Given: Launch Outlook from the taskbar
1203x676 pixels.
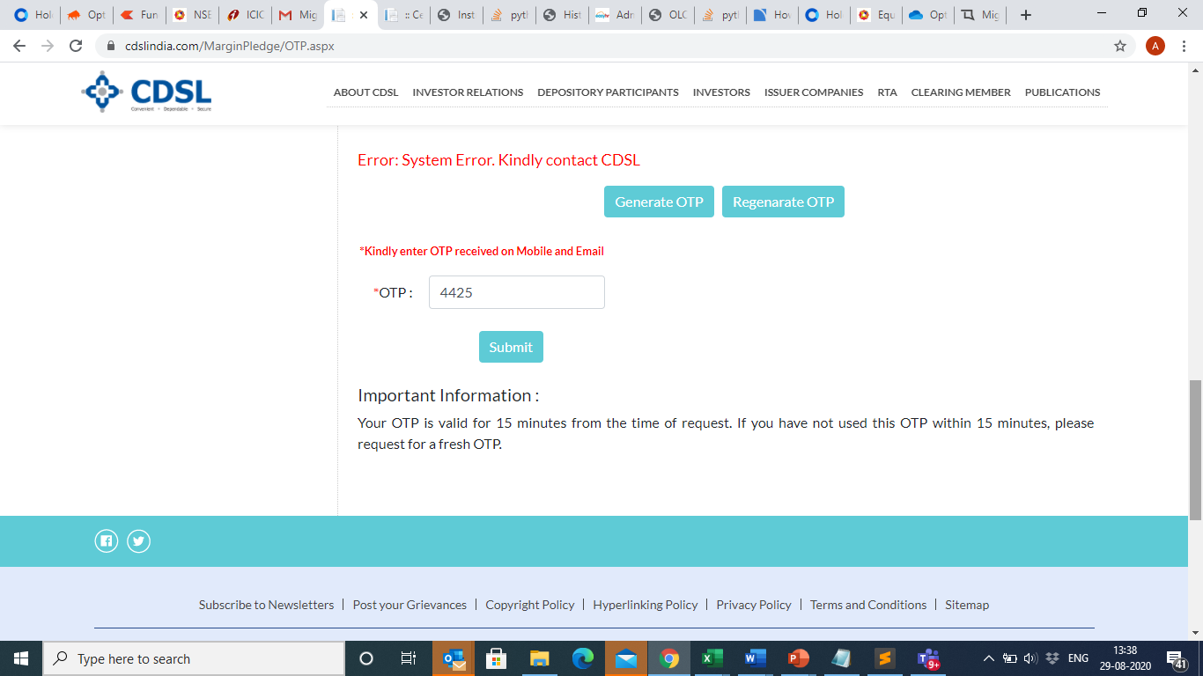Looking at the screenshot, I should (454, 658).
